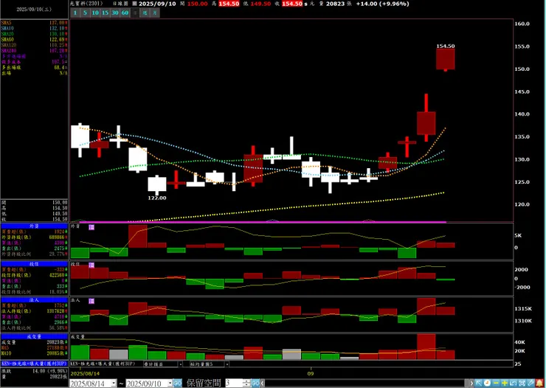This screenshot has width=546, height=388.
Task: Click the 保留空間 spinner arrows
Action: coord(246,383)
